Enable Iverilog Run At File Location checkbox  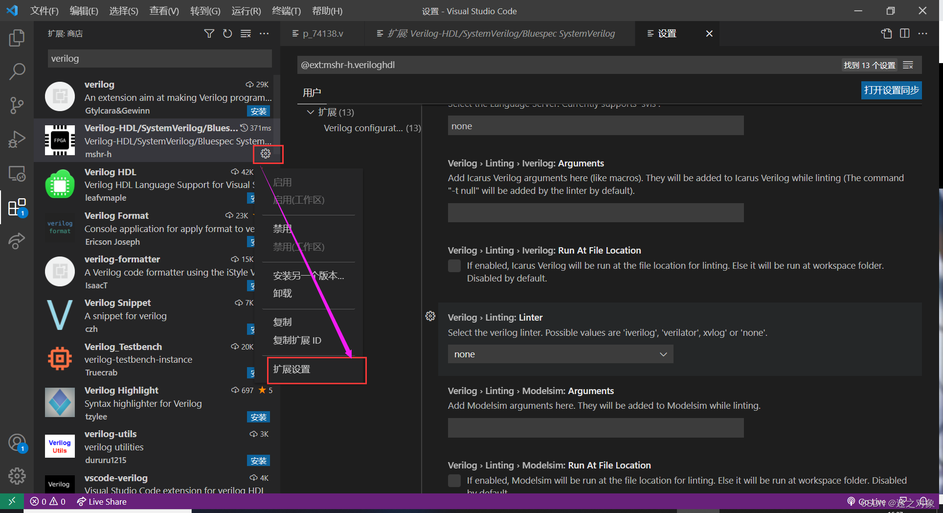pyautogui.click(x=454, y=266)
